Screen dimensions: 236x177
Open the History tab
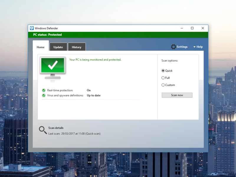[x=77, y=47]
